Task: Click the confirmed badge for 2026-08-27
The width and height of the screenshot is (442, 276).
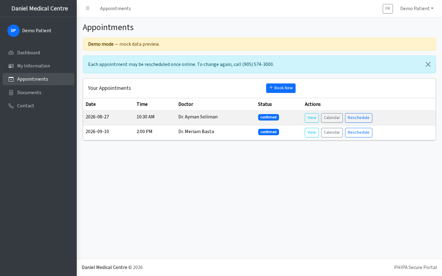Action: pyautogui.click(x=269, y=117)
